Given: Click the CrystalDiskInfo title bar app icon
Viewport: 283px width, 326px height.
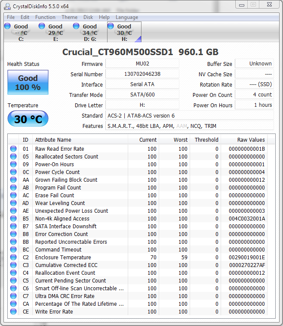Looking at the screenshot, I should coord(7,6).
